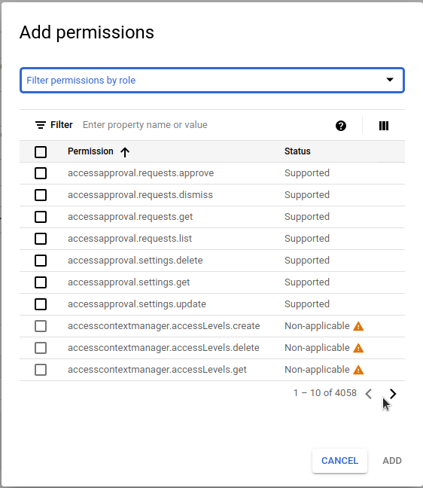
Task: Sort by the Status column header
Action: pos(297,151)
